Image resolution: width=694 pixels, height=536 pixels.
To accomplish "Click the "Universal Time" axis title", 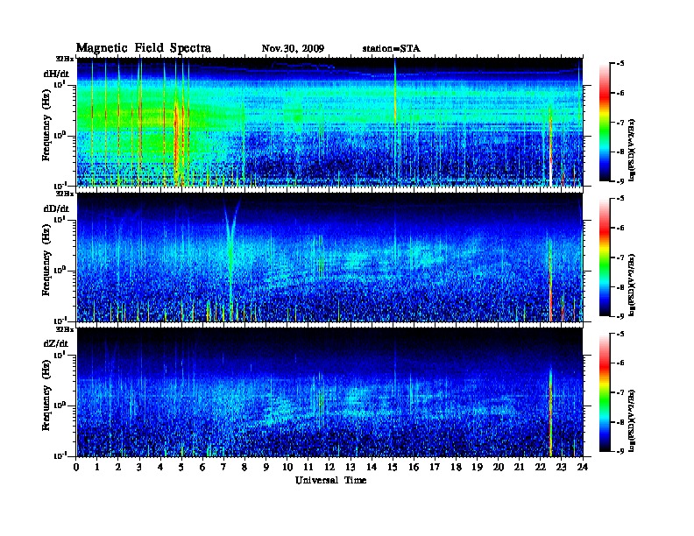I will pos(330,480).
